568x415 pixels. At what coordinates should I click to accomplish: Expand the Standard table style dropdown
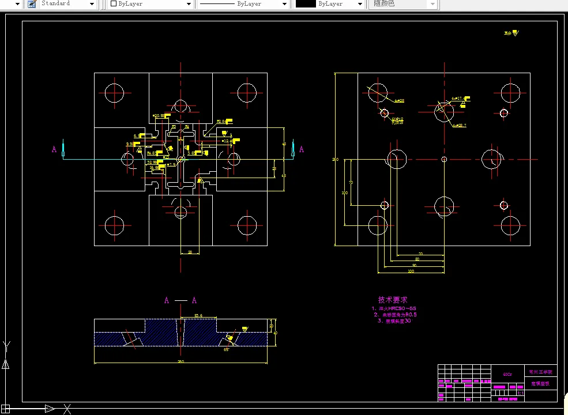[92, 4]
